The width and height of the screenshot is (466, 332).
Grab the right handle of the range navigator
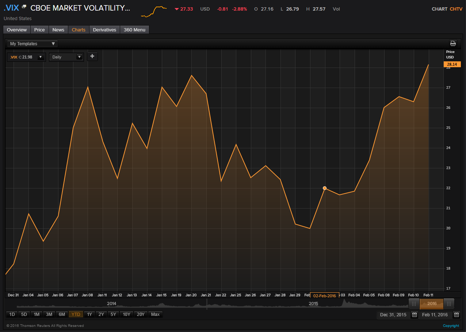pos(449,304)
